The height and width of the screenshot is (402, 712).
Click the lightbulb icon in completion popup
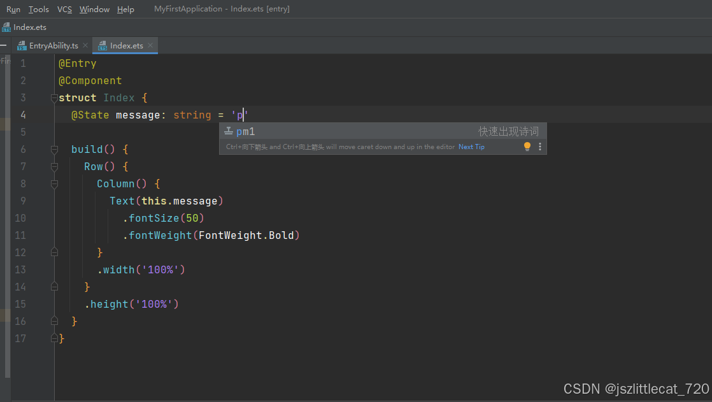click(527, 147)
